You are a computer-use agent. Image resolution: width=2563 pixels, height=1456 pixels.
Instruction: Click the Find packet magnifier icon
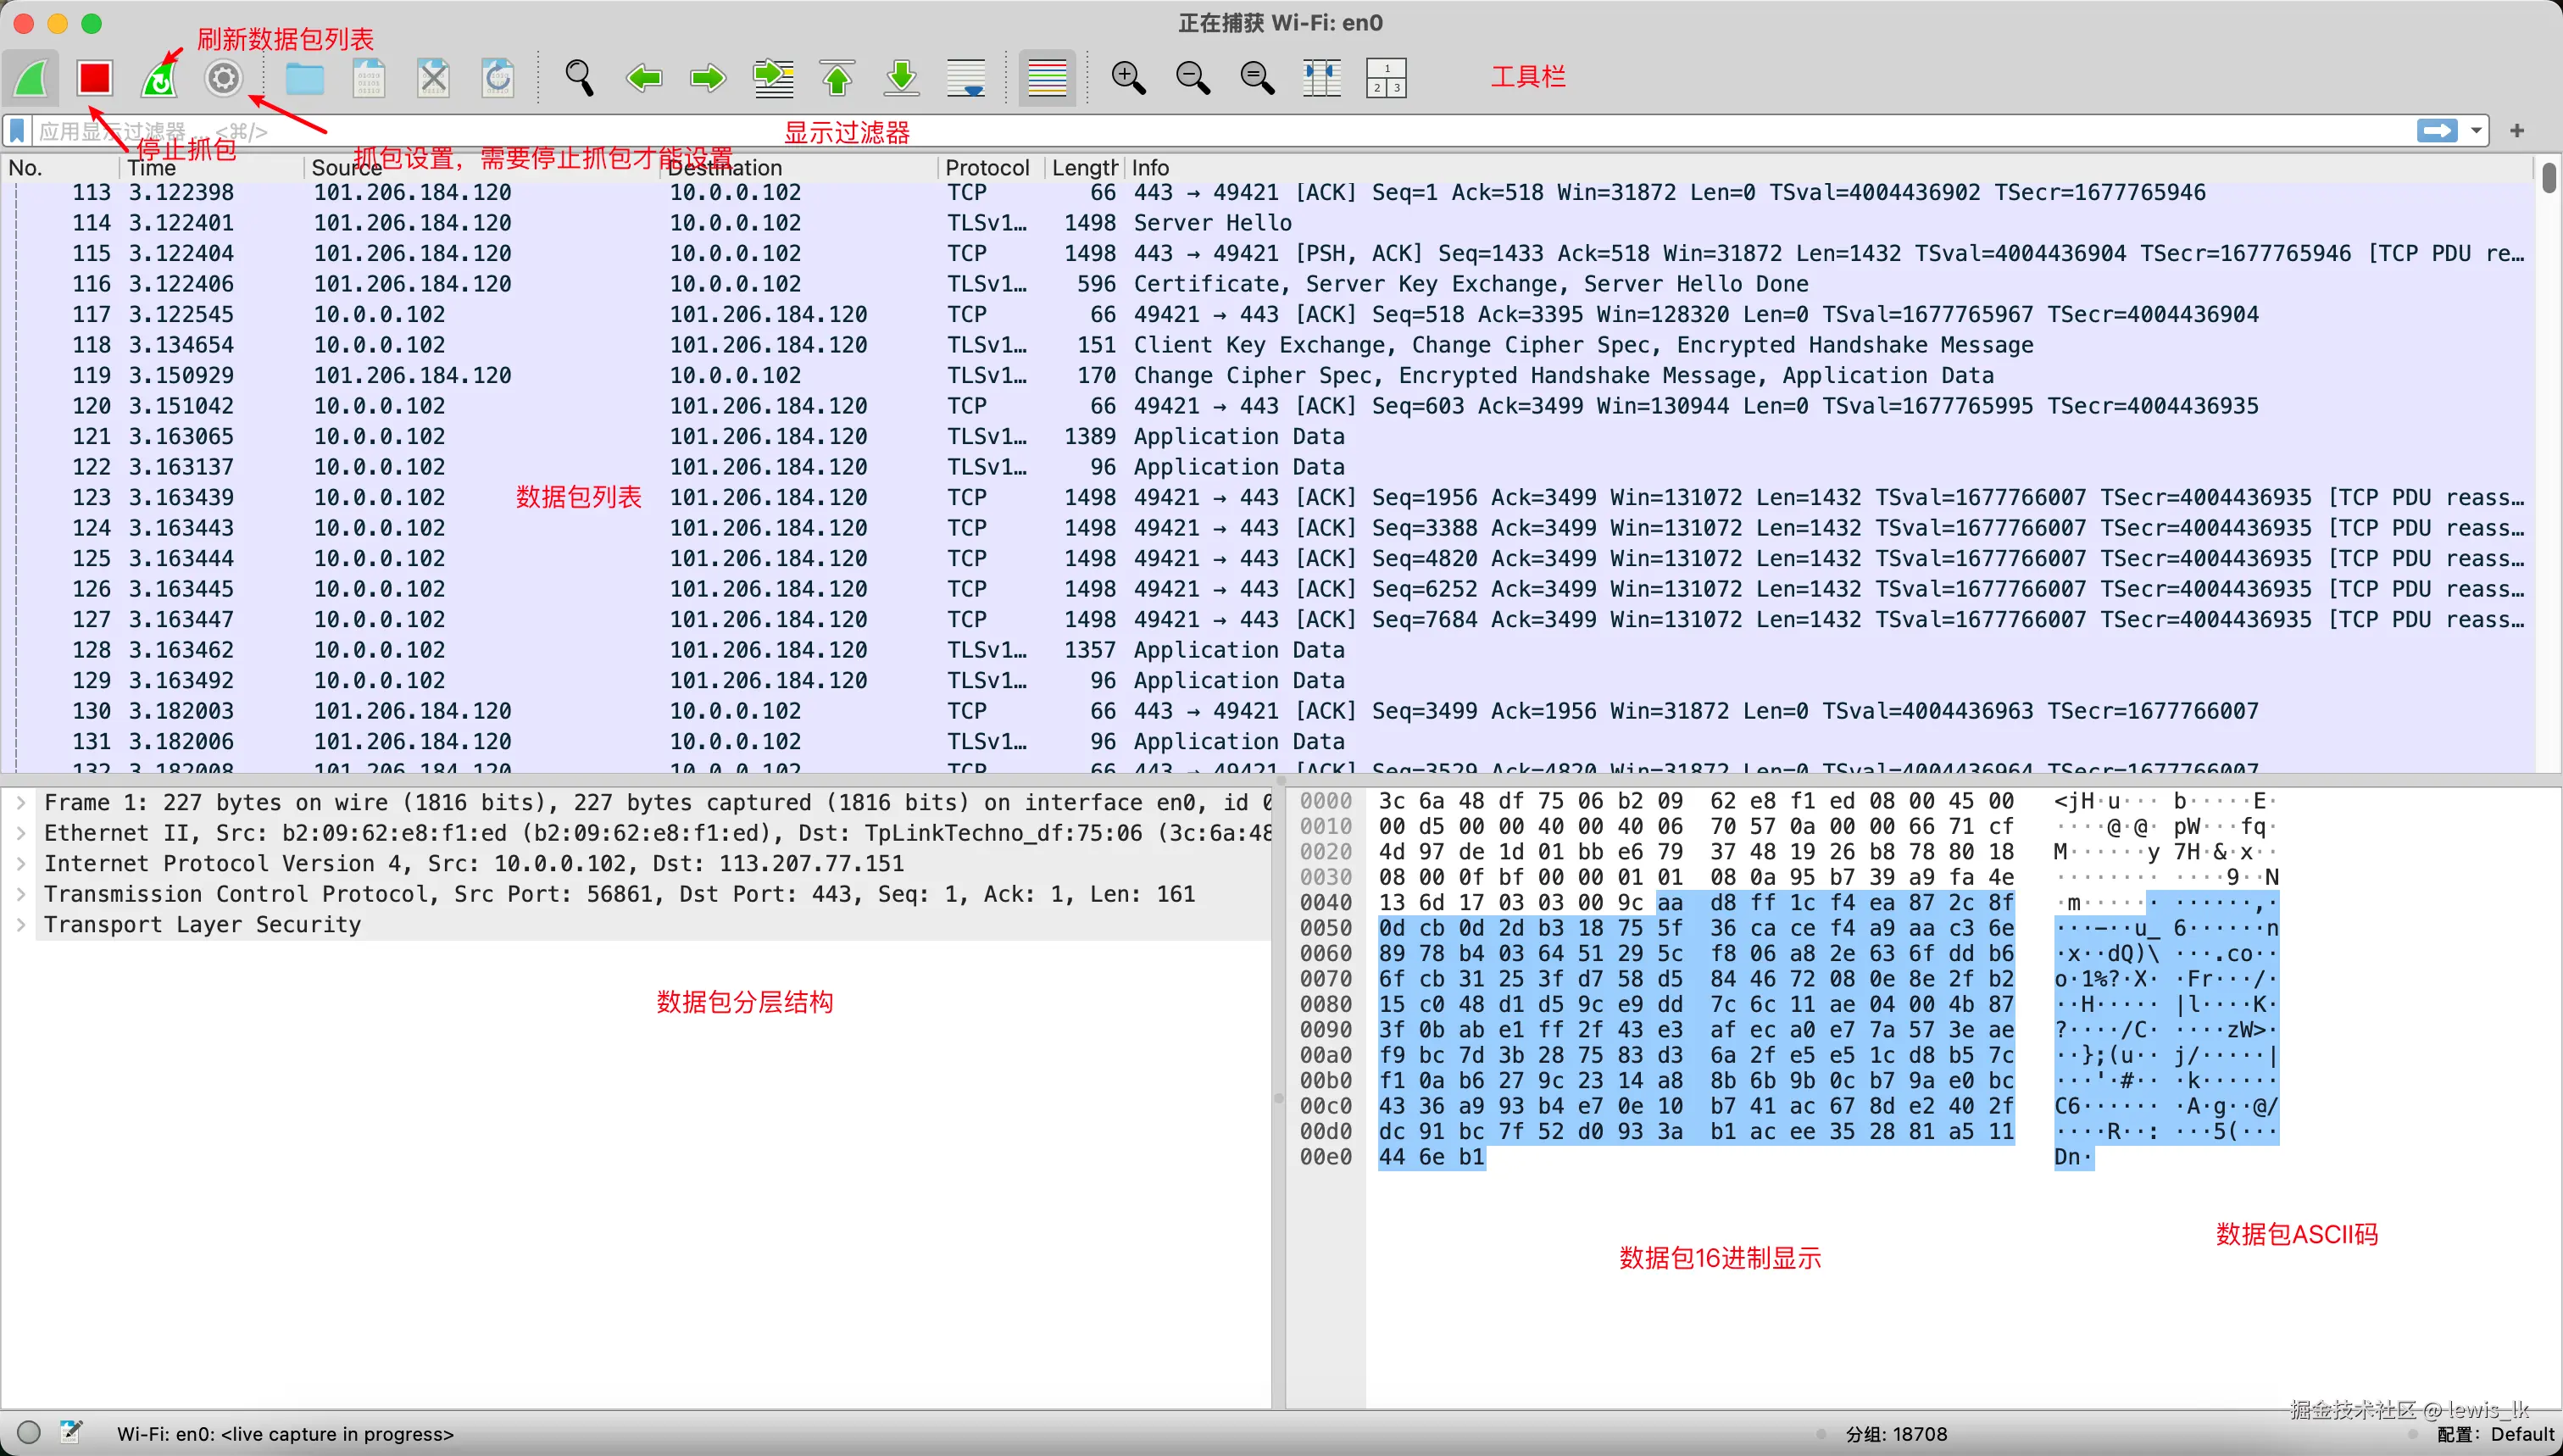(x=579, y=78)
